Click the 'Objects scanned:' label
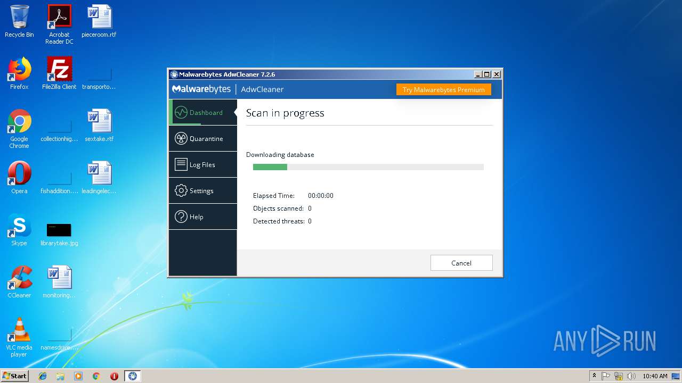Viewport: 682px width, 383px height. pyautogui.click(x=278, y=209)
